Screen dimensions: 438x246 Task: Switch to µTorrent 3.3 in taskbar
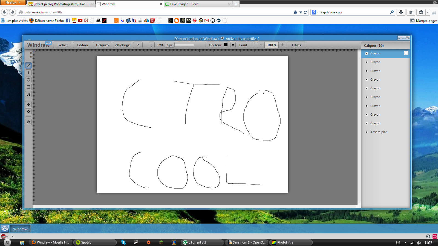[202, 242]
